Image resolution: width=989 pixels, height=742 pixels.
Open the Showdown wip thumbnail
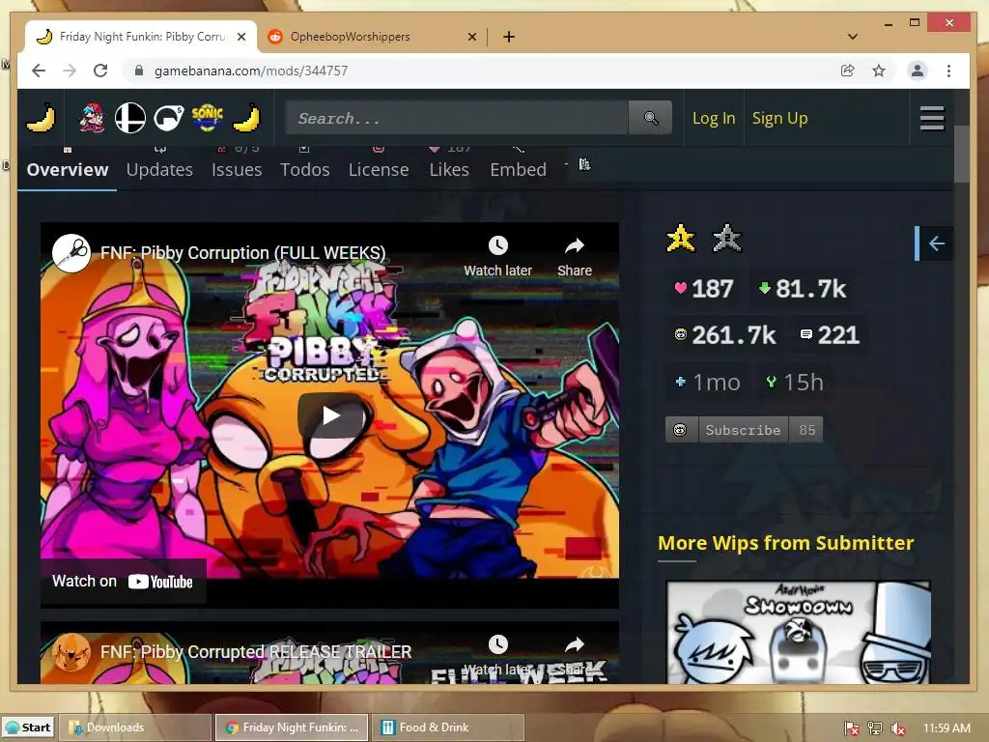coord(798,632)
